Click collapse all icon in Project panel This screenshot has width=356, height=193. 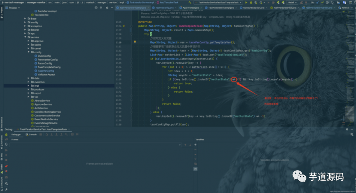101,8
